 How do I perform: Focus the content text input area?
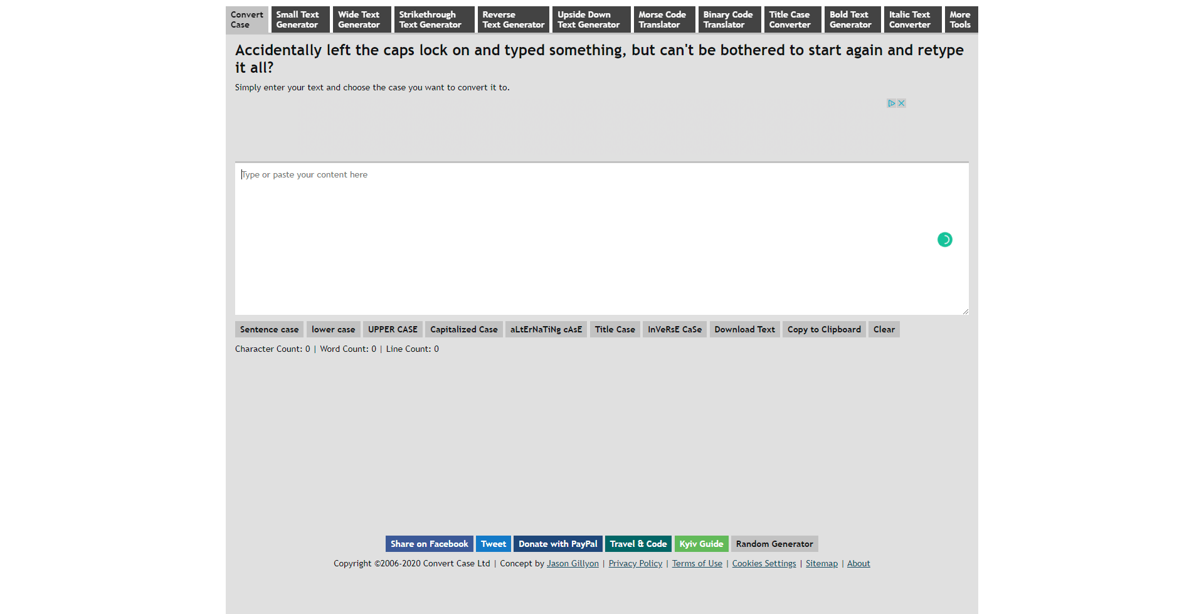(x=601, y=239)
